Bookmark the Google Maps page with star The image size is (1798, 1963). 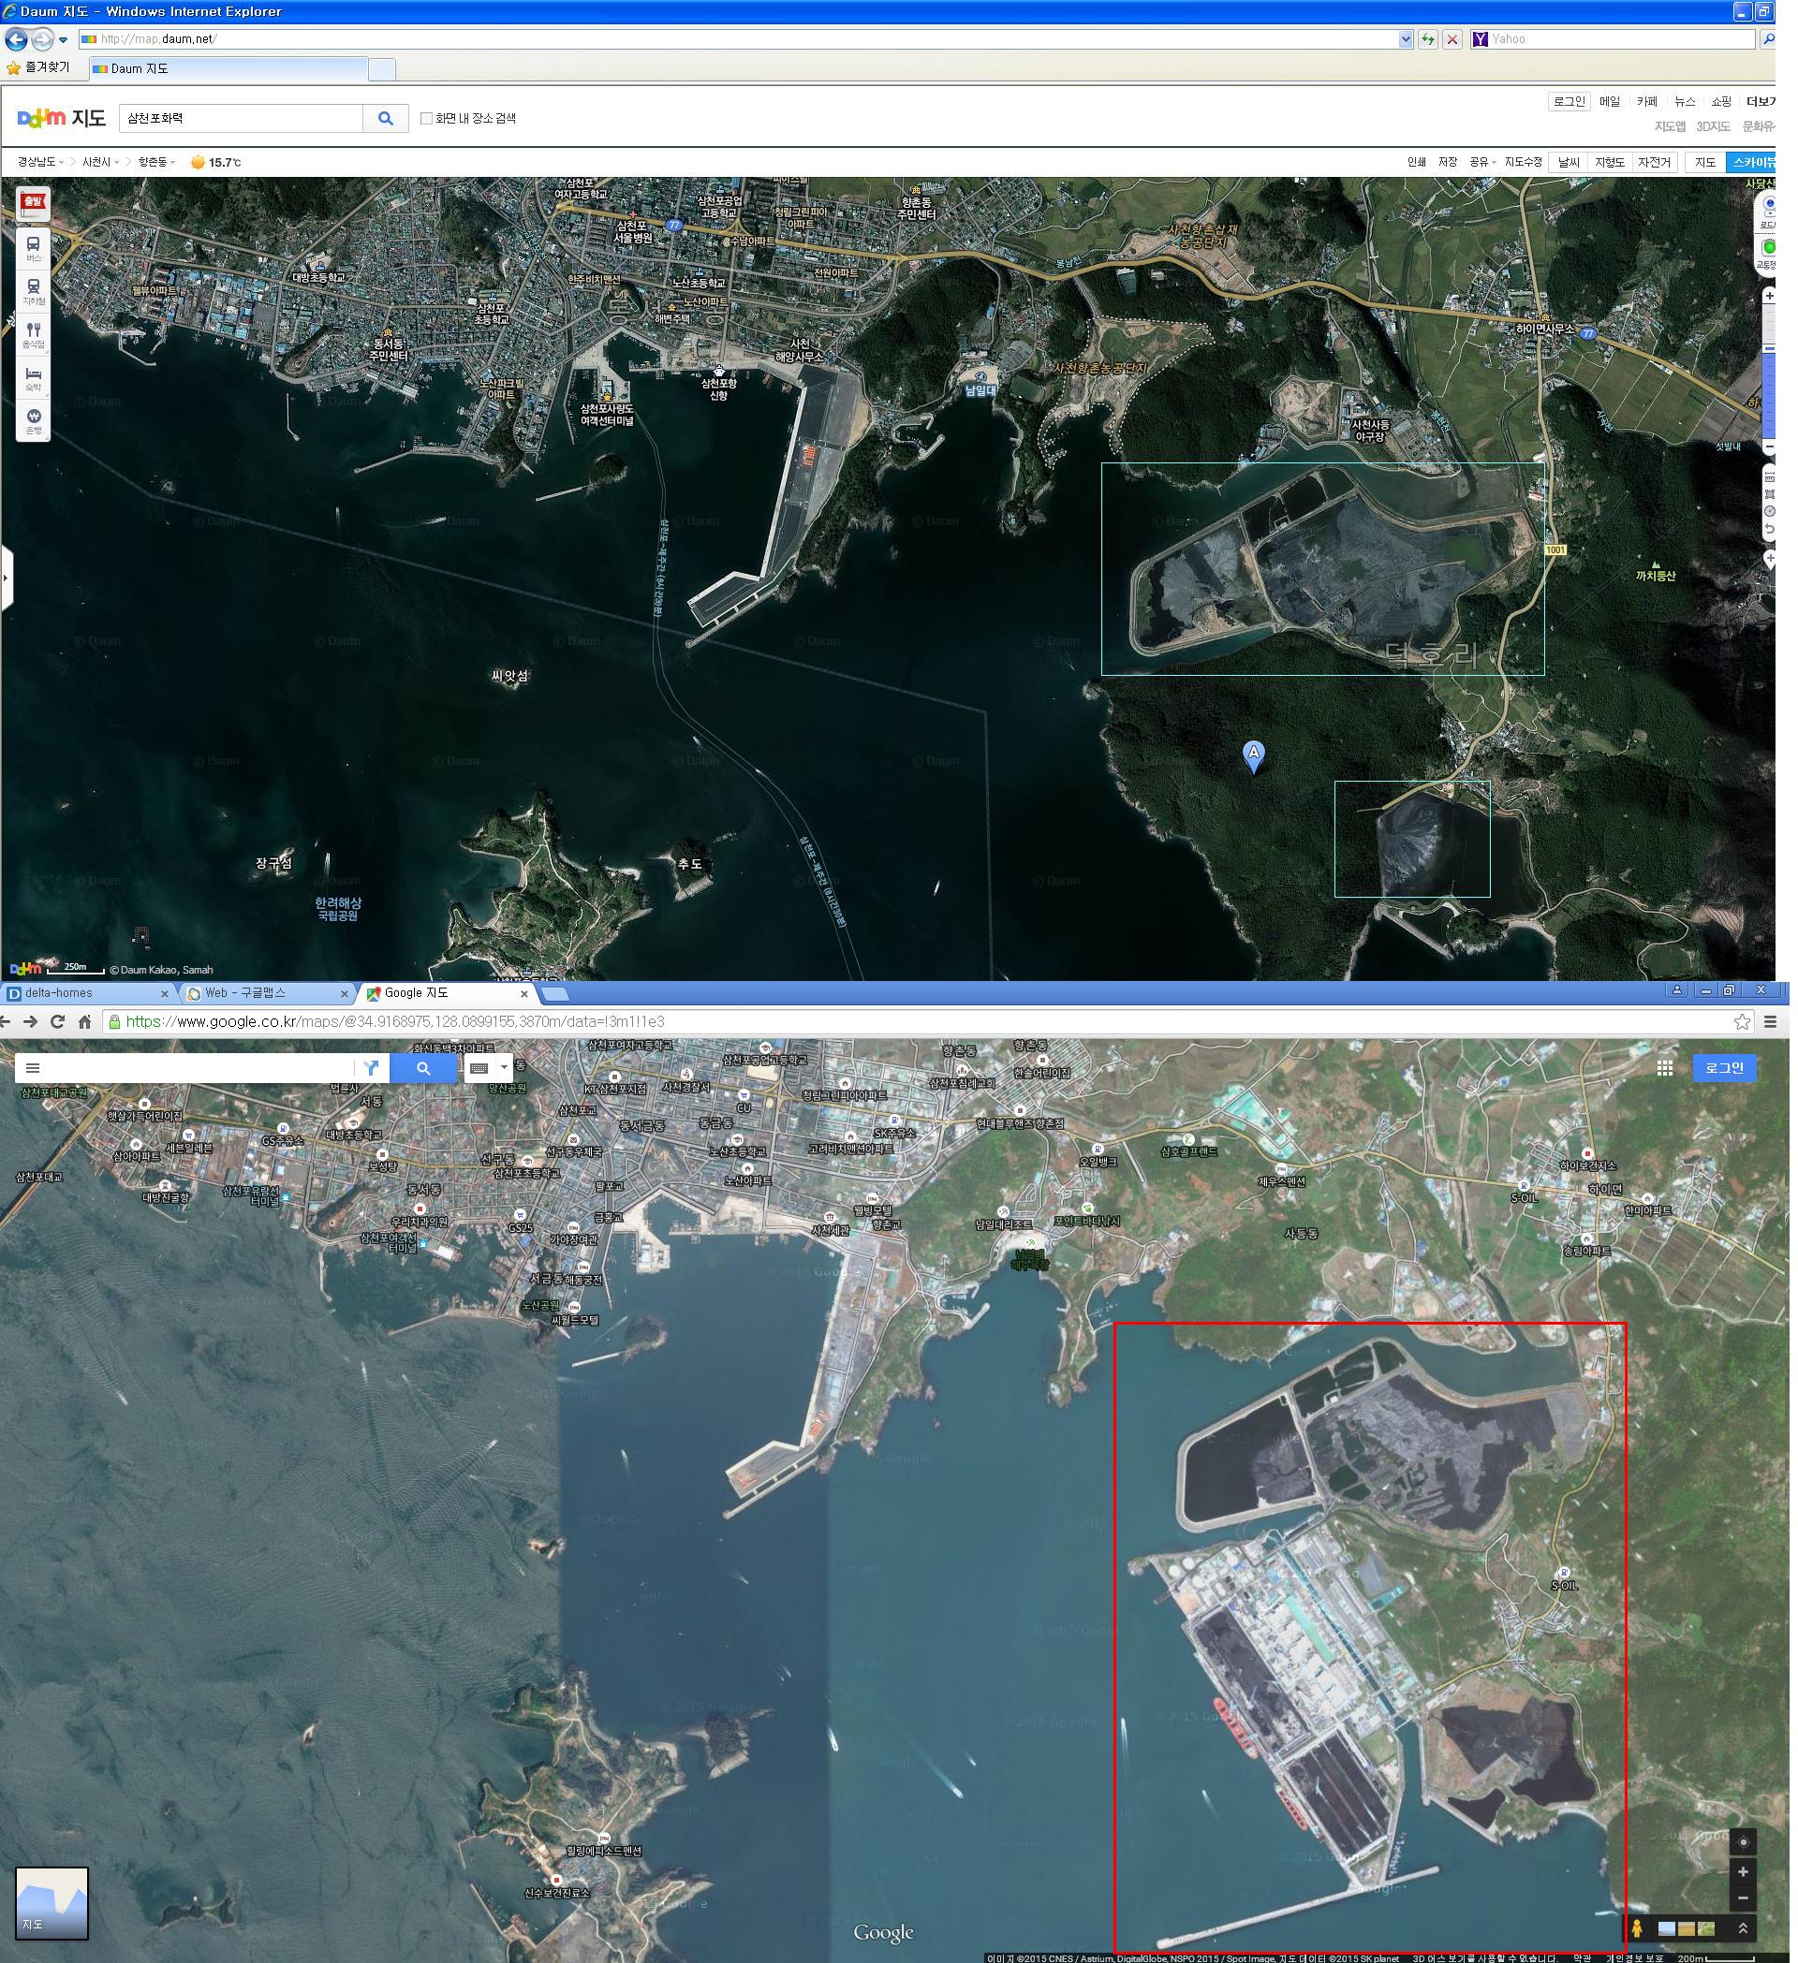(x=1743, y=1021)
